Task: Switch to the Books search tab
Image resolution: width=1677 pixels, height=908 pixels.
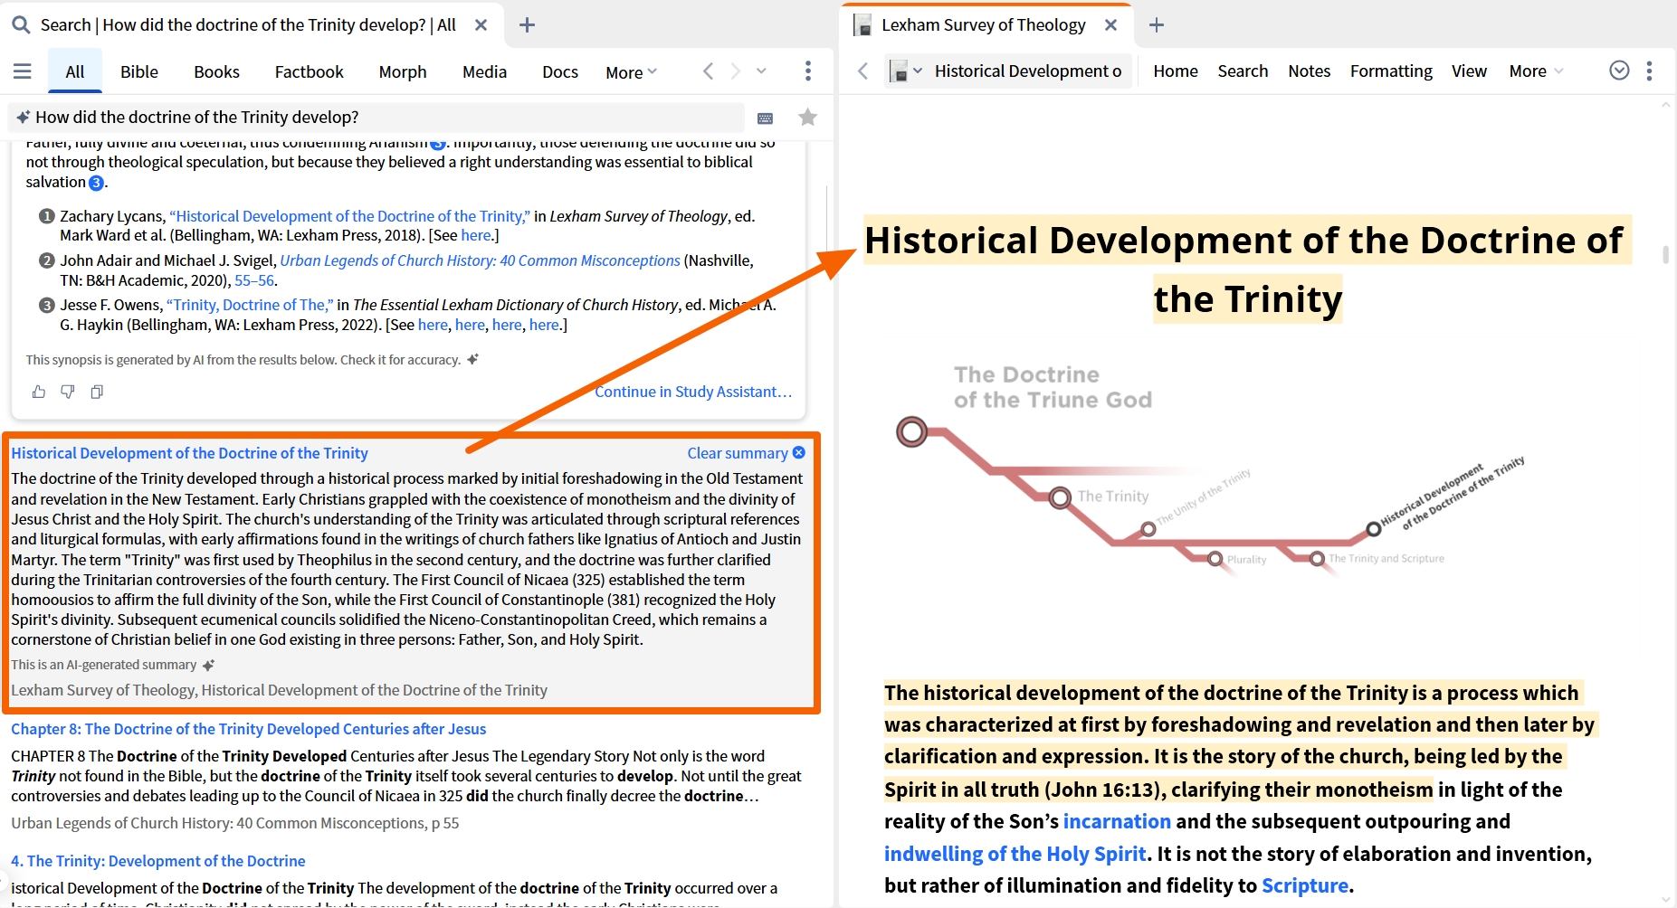Action: (216, 71)
